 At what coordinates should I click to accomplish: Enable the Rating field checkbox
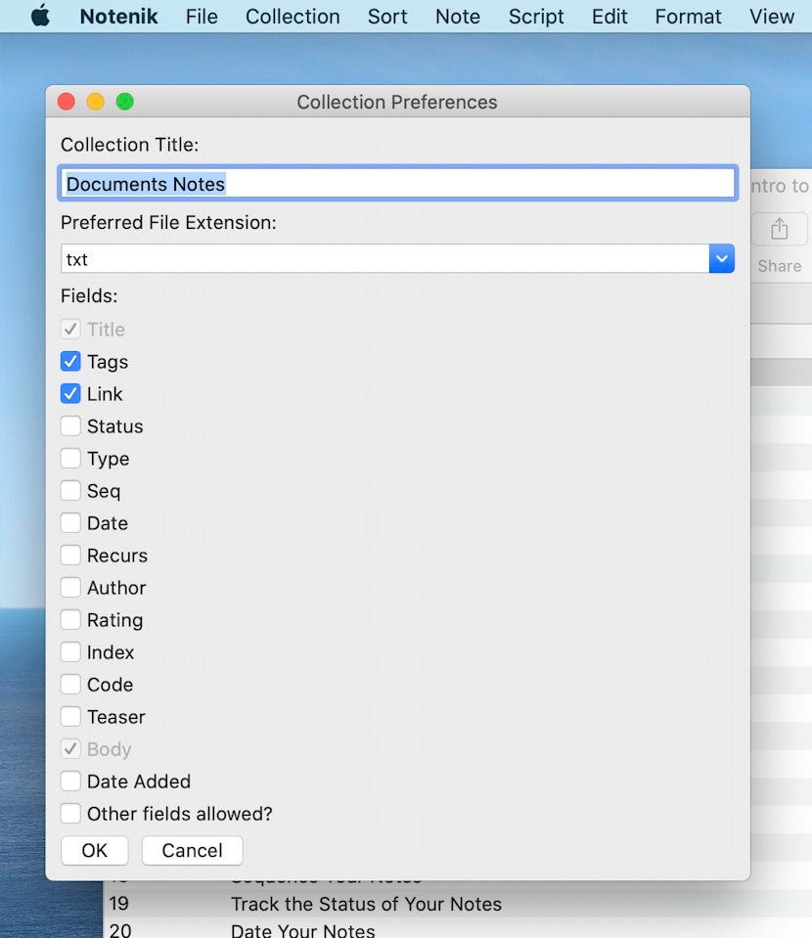(x=70, y=620)
